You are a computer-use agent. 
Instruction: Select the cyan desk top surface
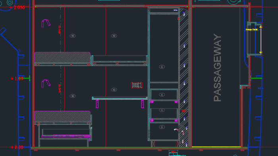pos(120,98)
